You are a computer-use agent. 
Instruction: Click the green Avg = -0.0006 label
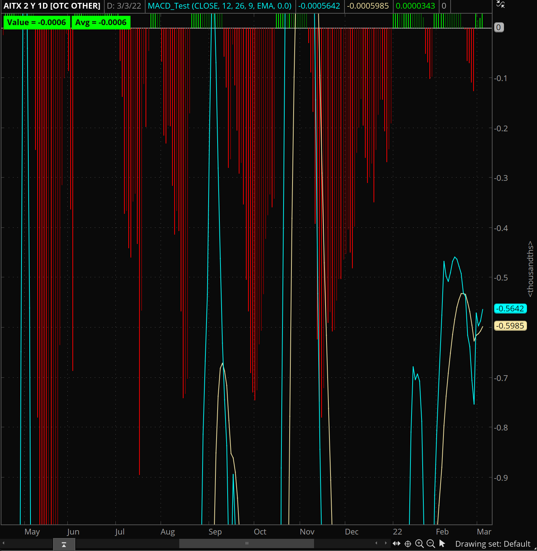click(x=101, y=22)
